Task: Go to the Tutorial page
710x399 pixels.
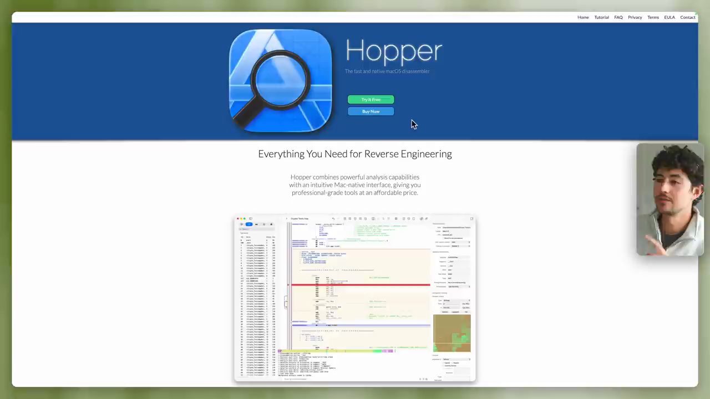Action: [601, 17]
